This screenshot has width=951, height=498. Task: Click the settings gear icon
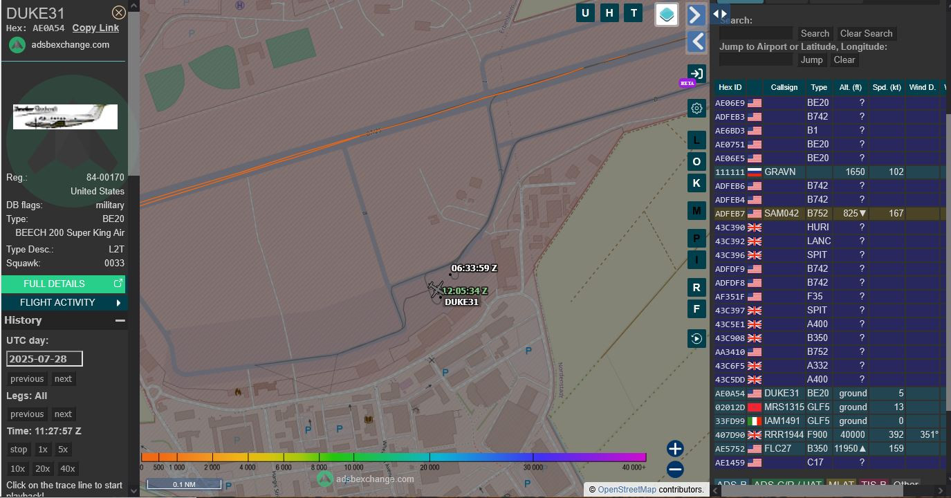point(696,108)
